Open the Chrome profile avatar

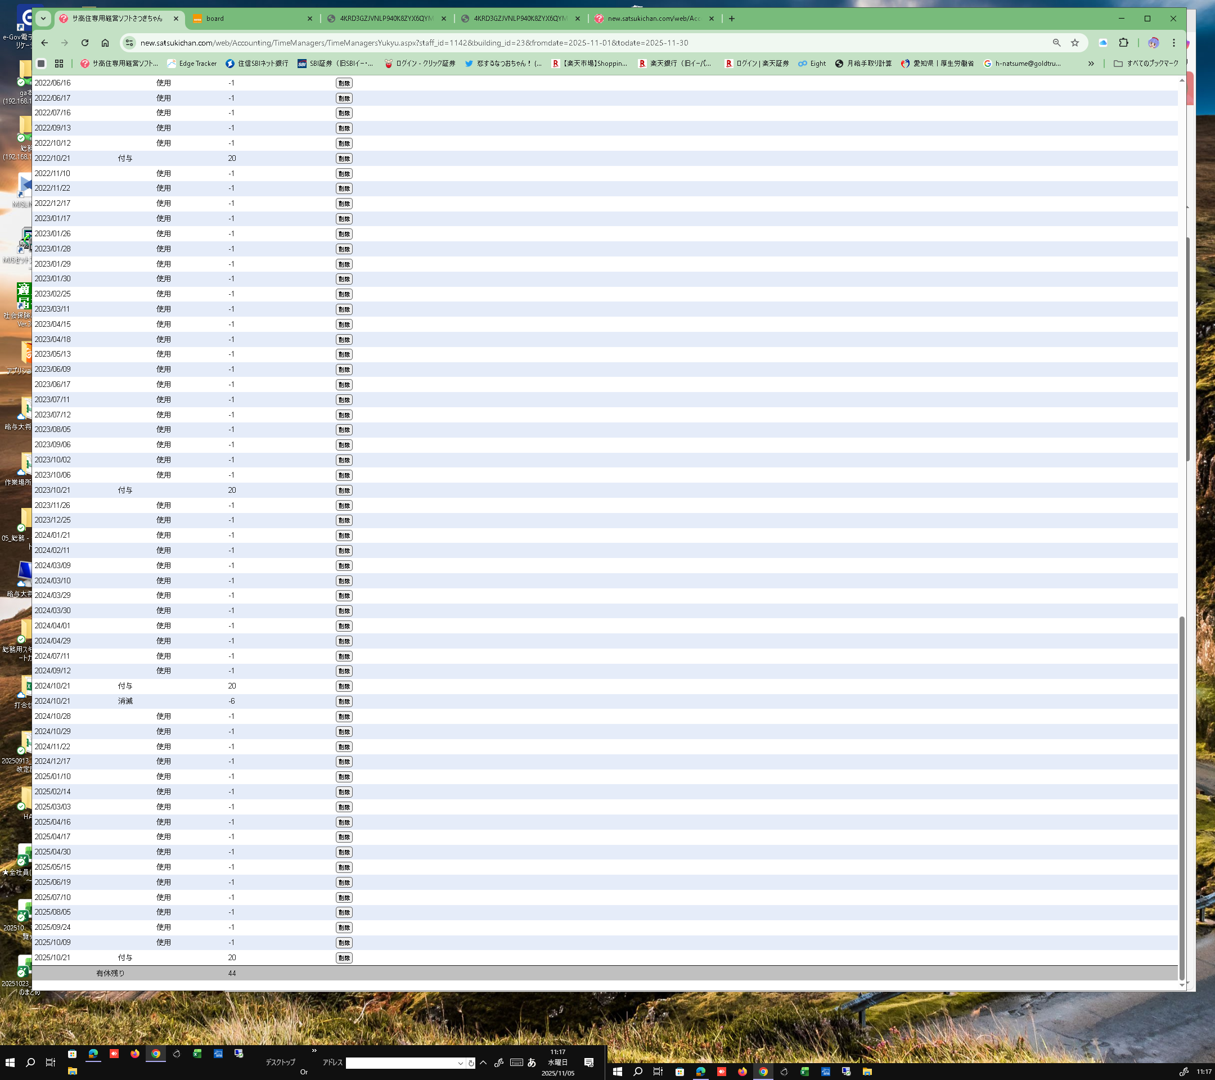click(1153, 43)
